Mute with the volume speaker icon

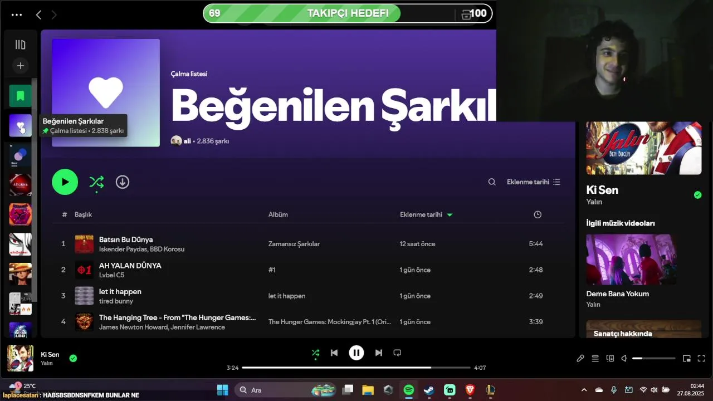[x=624, y=359]
